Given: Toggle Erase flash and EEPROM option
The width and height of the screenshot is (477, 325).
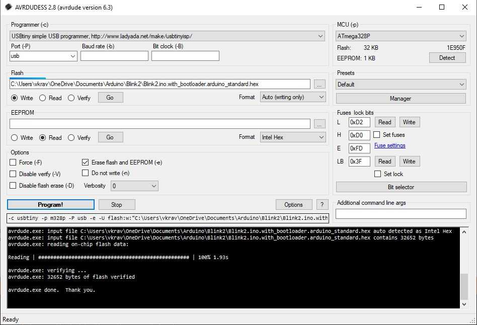Looking at the screenshot, I should coord(85,162).
